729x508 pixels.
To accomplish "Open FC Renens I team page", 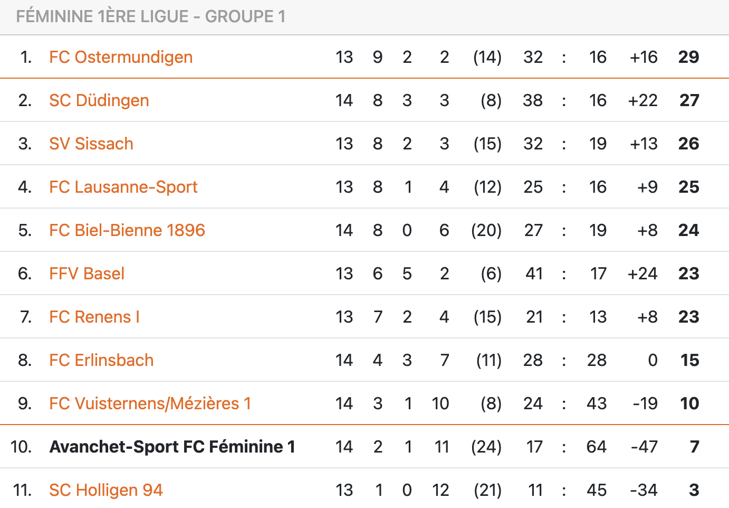I will pos(94,317).
